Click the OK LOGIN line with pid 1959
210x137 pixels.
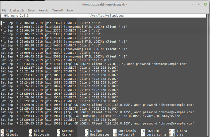click(97, 113)
